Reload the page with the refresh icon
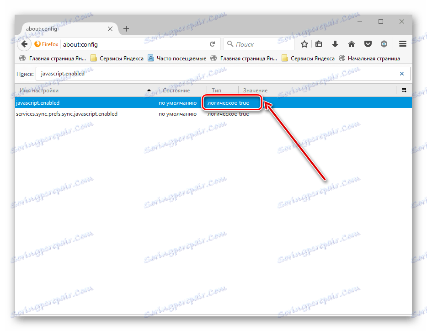427x331 pixels. pyautogui.click(x=213, y=44)
